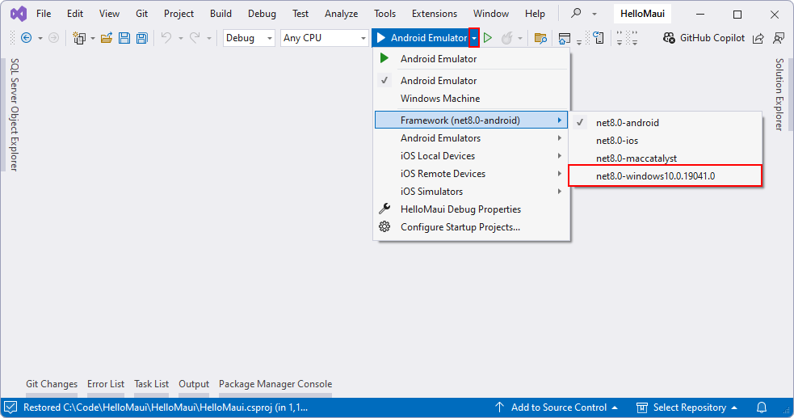Click the Visual Studio logo icon
Viewport: 794px width, 418px height.
click(19, 14)
